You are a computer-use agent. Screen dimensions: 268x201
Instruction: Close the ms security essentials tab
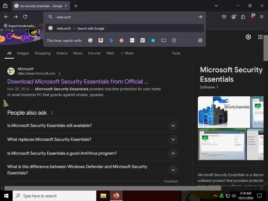coord(66,6)
